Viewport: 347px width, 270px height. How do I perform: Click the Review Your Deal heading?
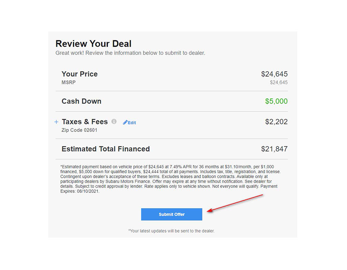pos(93,44)
